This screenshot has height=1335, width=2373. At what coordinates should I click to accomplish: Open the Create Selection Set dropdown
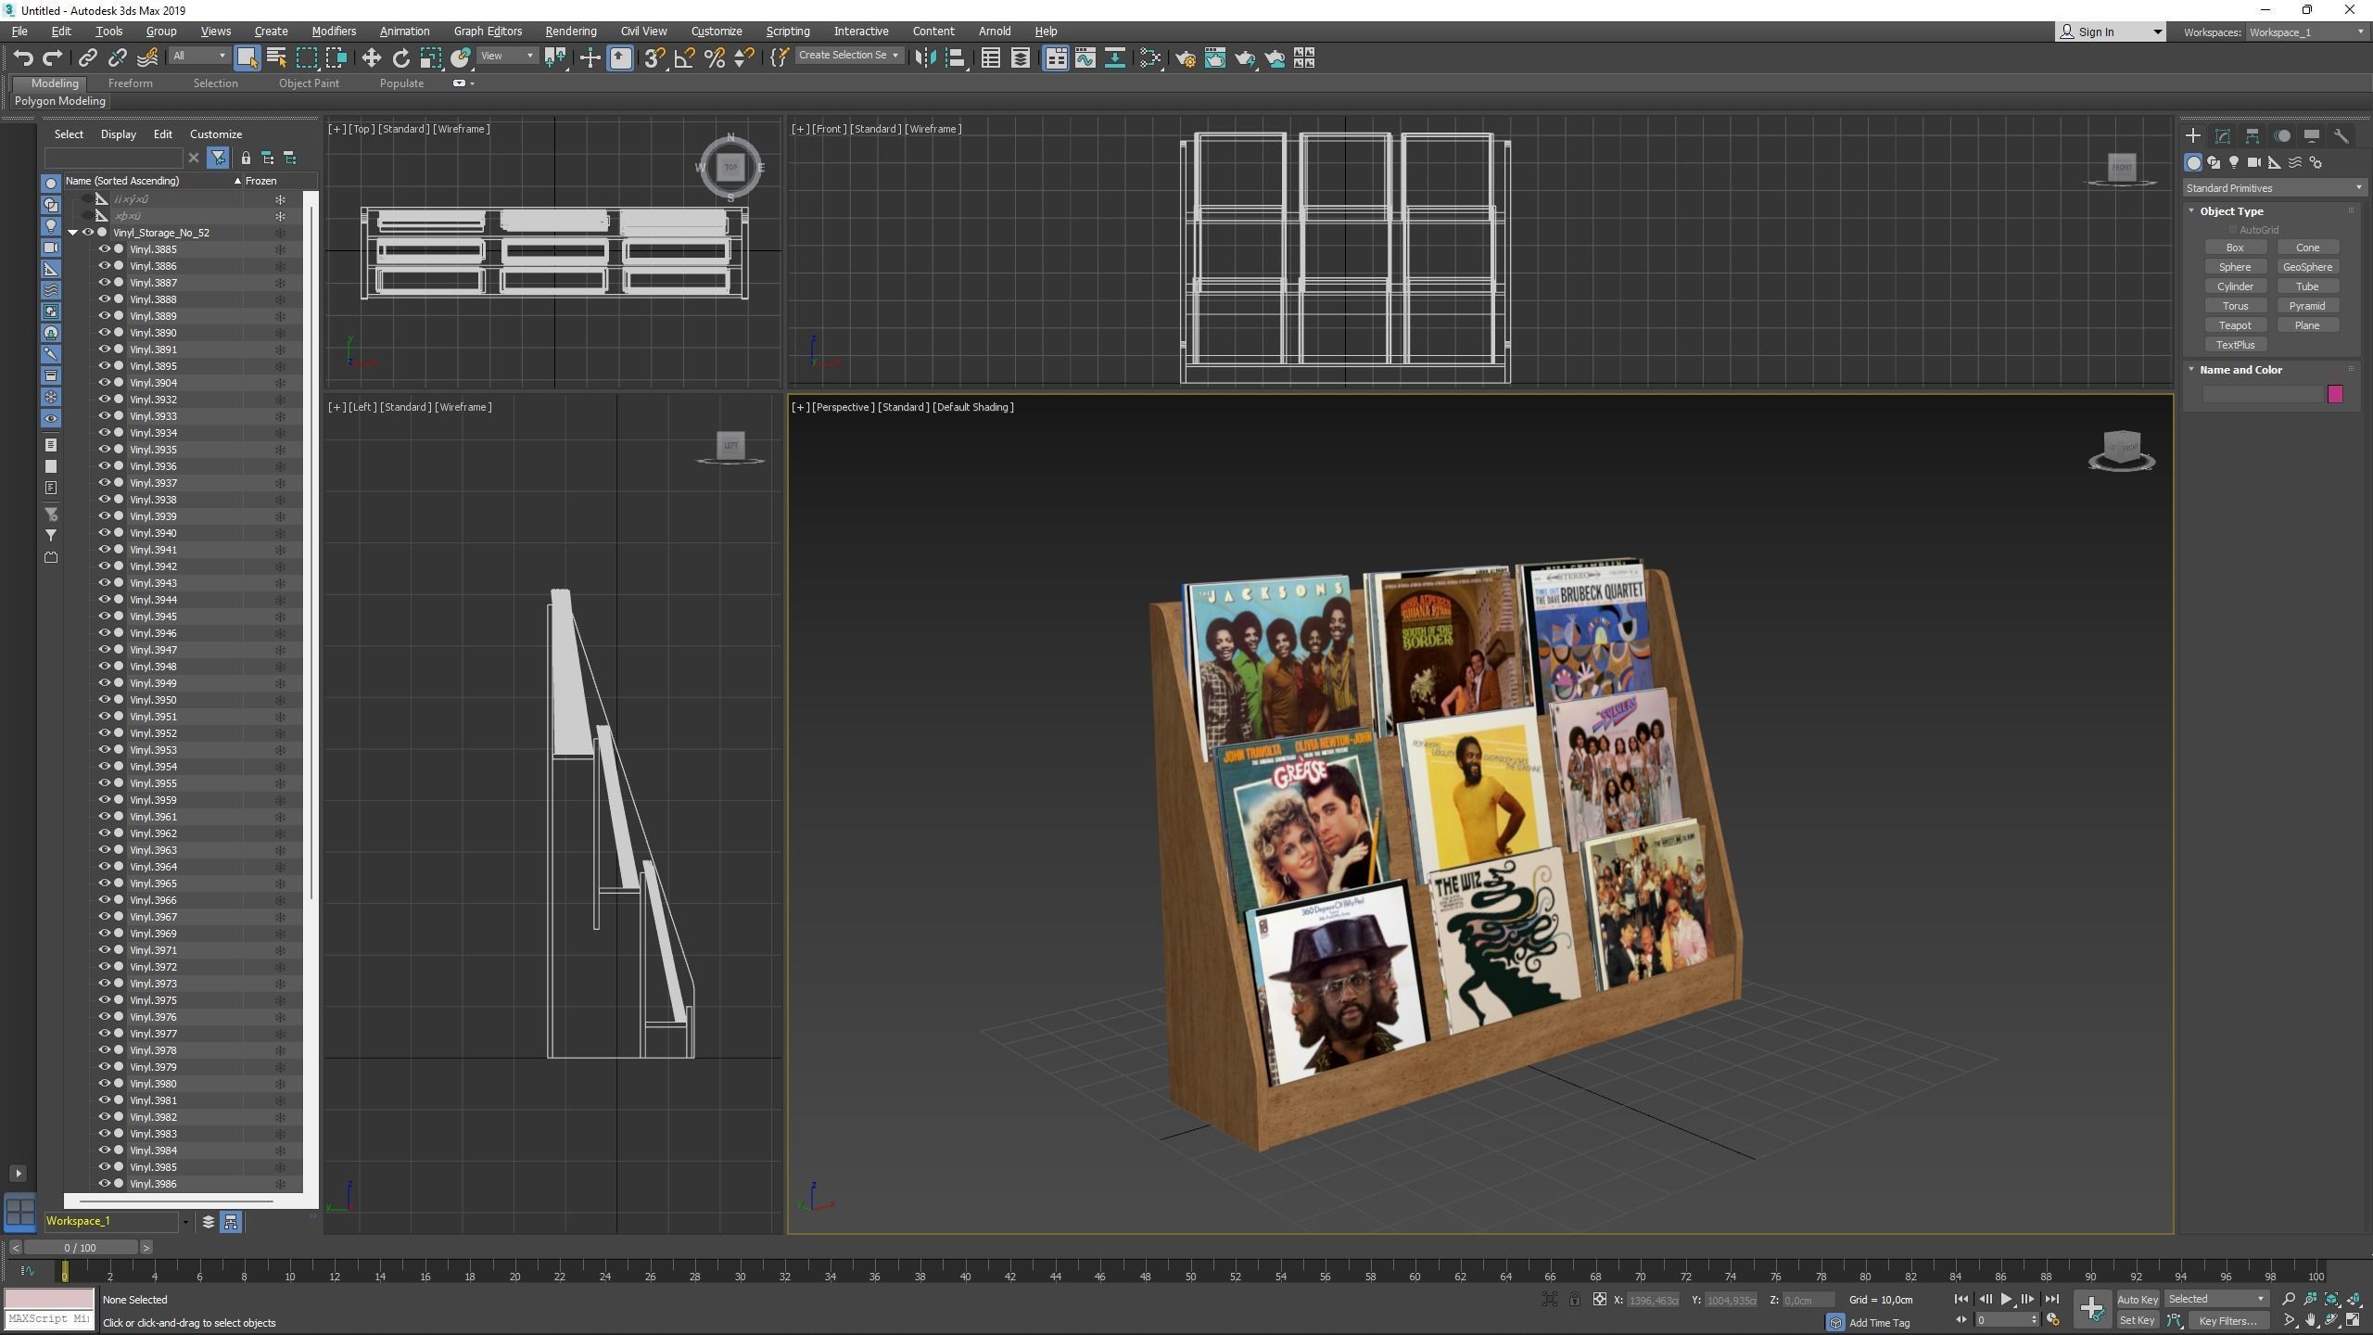click(x=849, y=56)
